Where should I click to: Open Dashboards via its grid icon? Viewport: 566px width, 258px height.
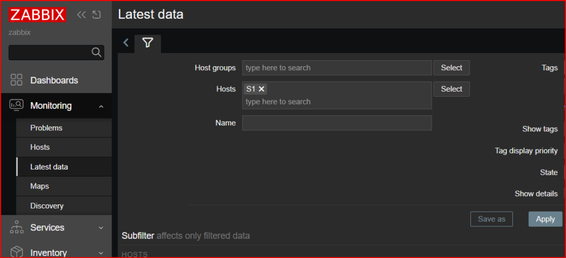[x=16, y=80]
